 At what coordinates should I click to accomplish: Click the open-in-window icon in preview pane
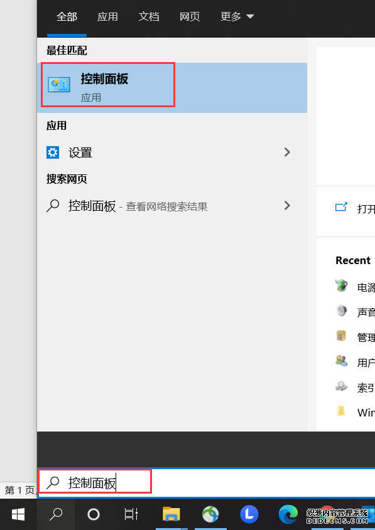[x=341, y=206]
